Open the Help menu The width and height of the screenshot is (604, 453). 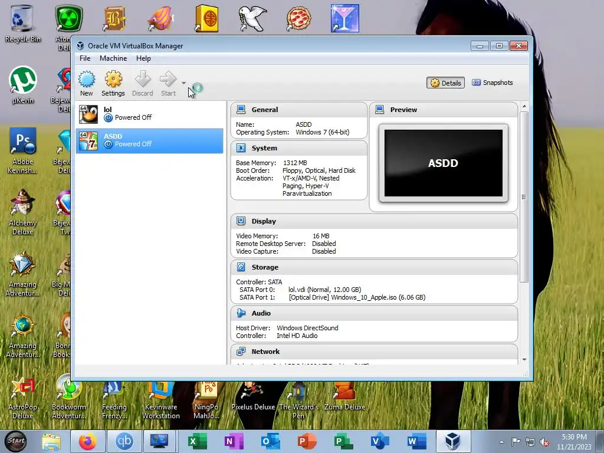[143, 58]
